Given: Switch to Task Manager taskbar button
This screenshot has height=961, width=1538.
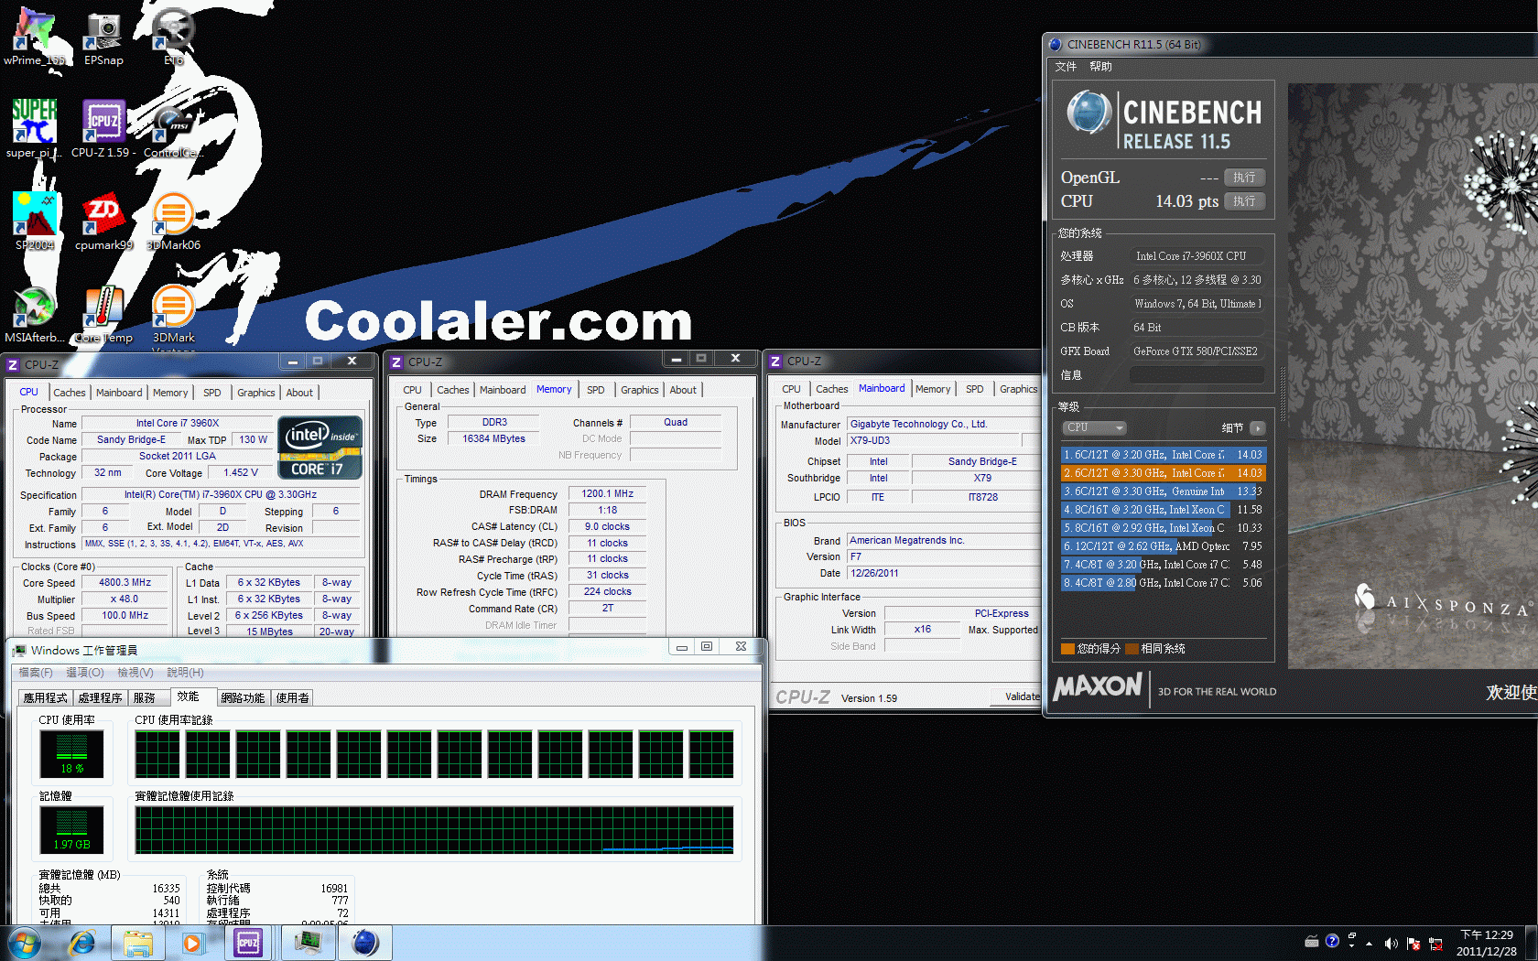Looking at the screenshot, I should coord(308,943).
